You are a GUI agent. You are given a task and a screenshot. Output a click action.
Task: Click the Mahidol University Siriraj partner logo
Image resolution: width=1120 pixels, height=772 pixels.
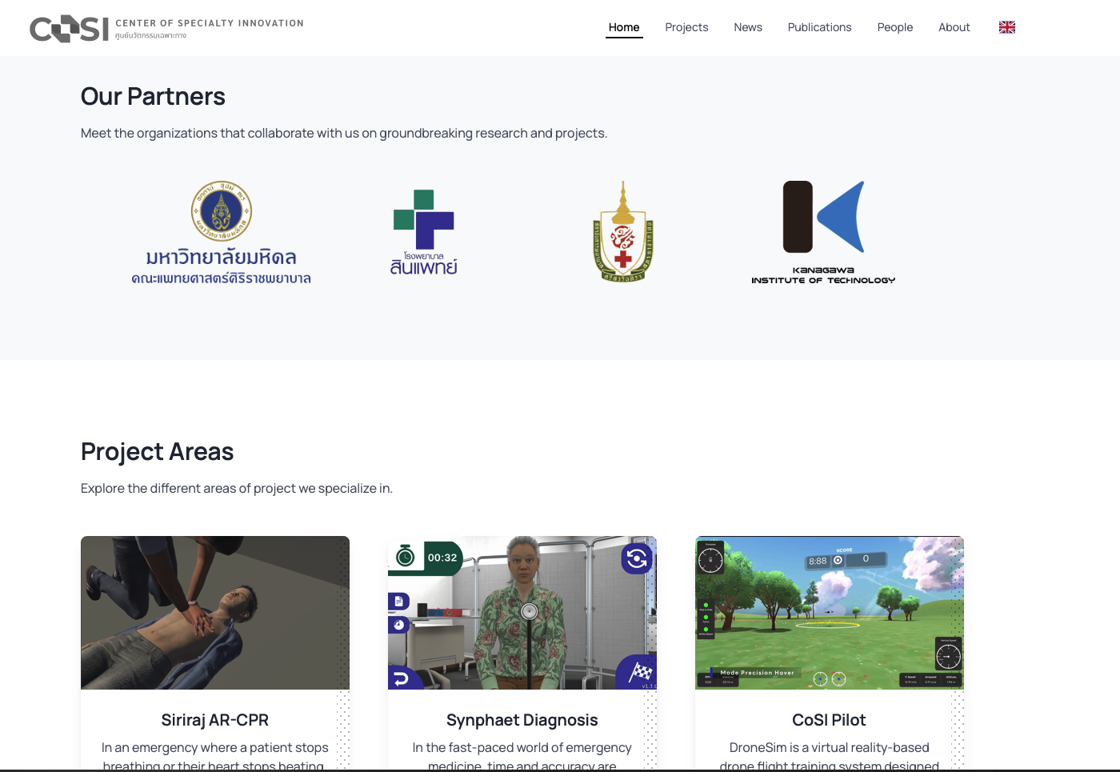pos(222,232)
